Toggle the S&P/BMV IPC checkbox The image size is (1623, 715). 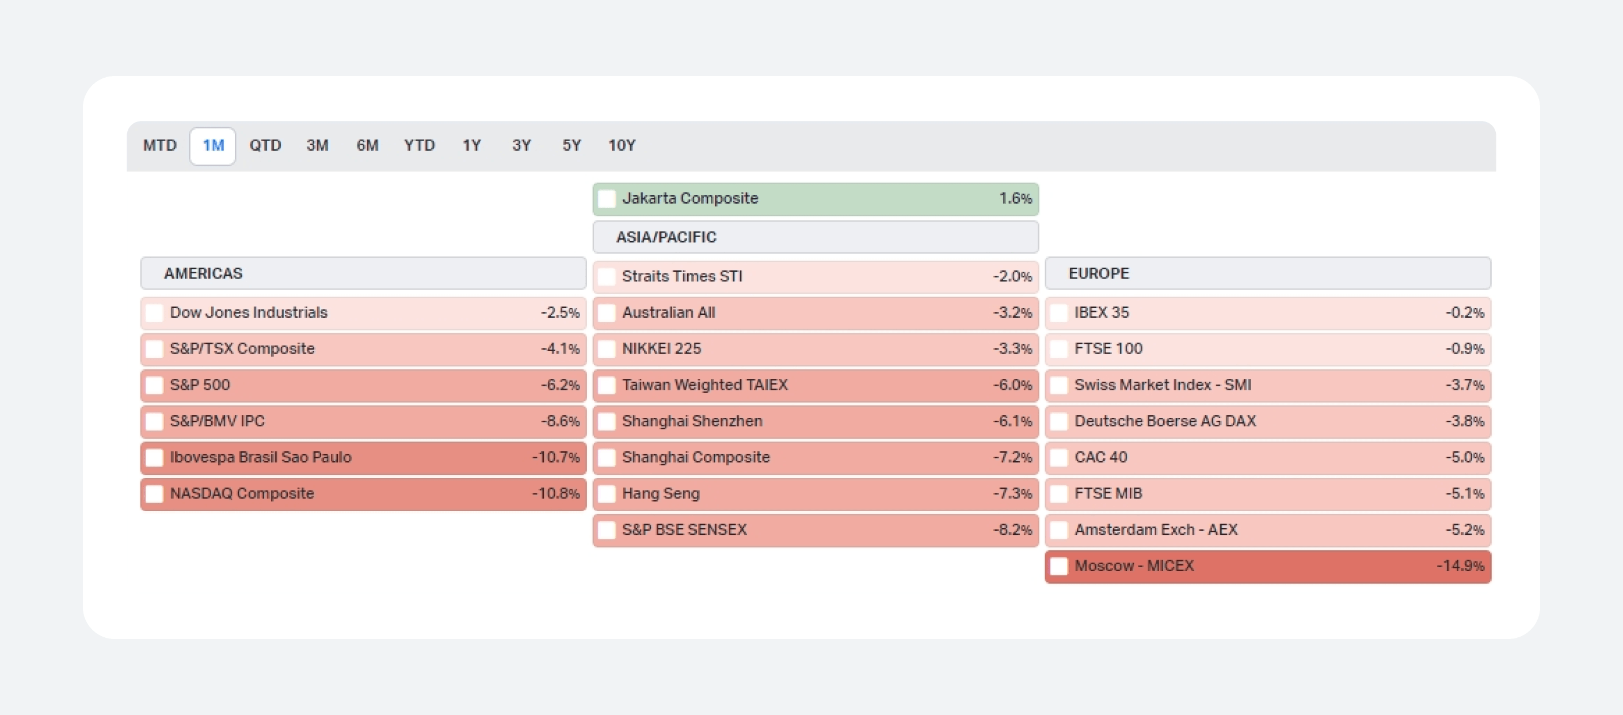point(154,421)
